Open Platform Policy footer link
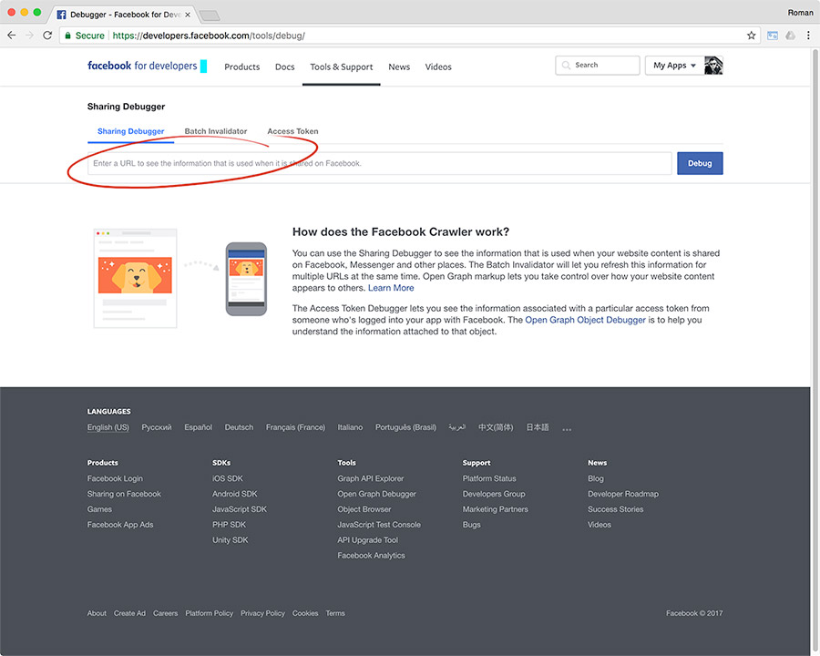The image size is (820, 656). 210,613
